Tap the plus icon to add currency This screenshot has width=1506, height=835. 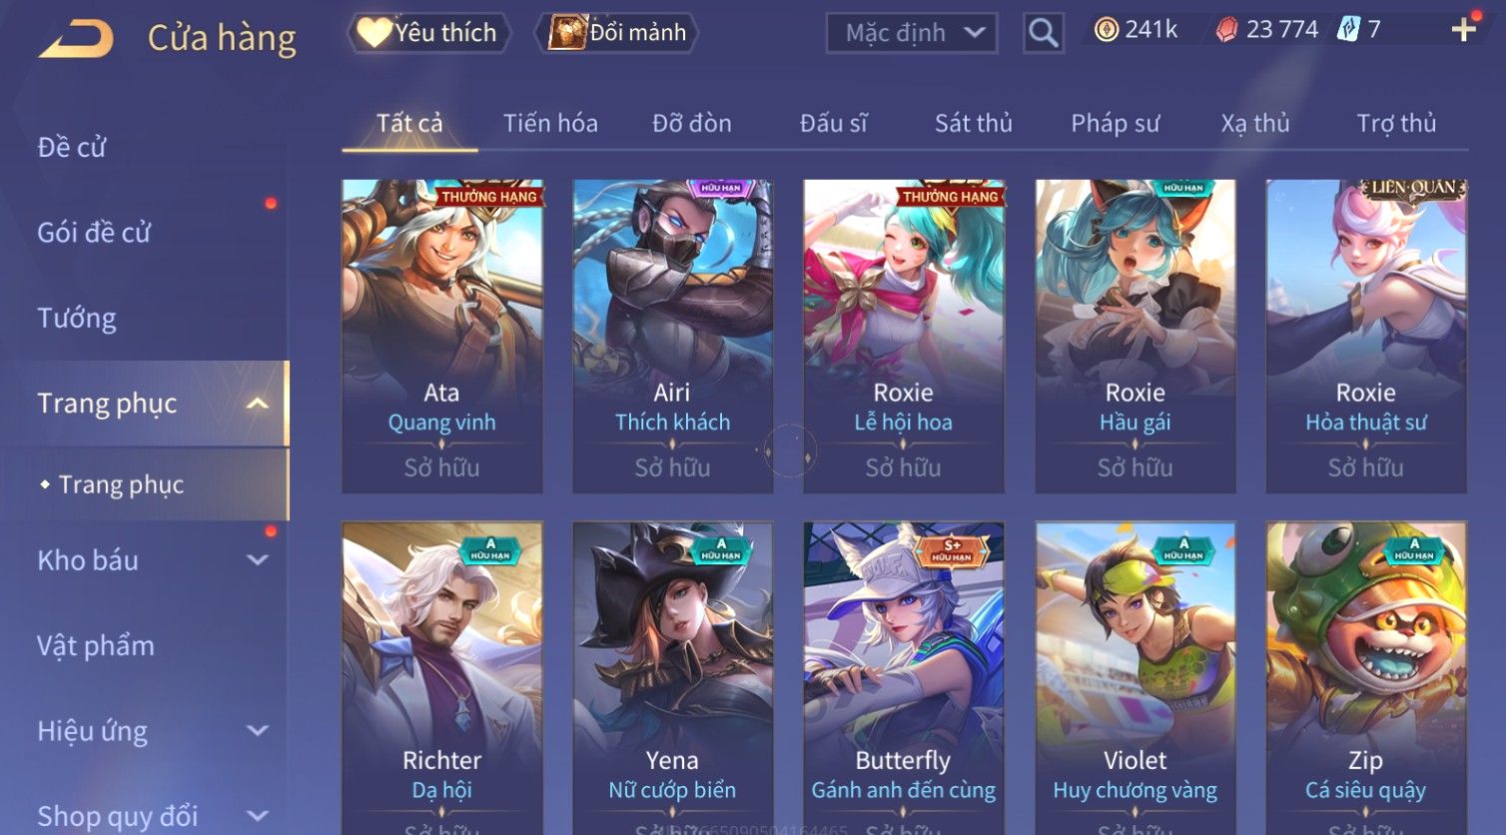coord(1464,30)
